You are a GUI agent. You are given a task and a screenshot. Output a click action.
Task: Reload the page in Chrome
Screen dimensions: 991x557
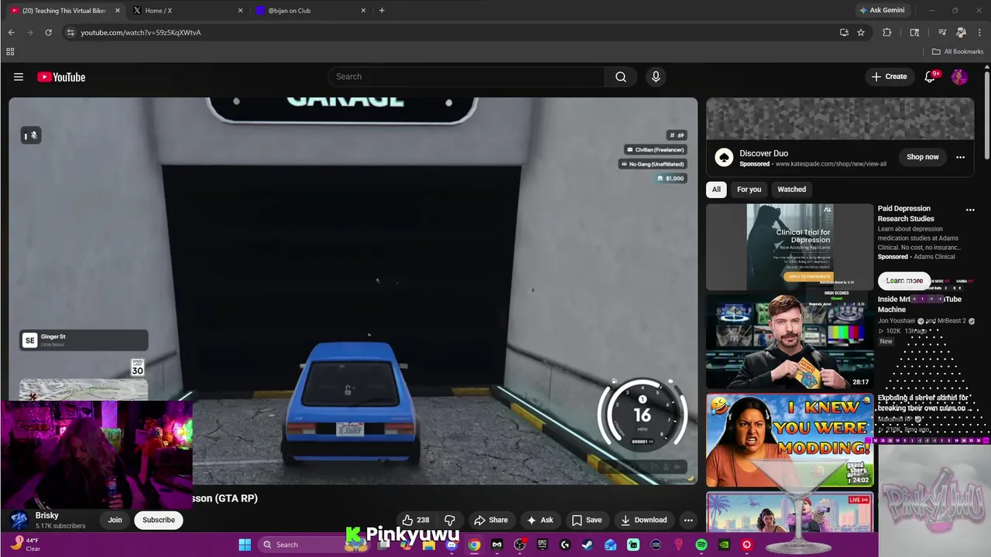click(48, 32)
